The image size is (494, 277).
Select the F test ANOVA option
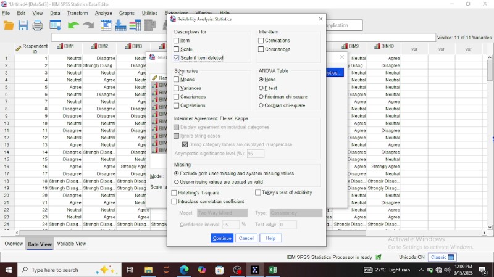click(x=261, y=88)
